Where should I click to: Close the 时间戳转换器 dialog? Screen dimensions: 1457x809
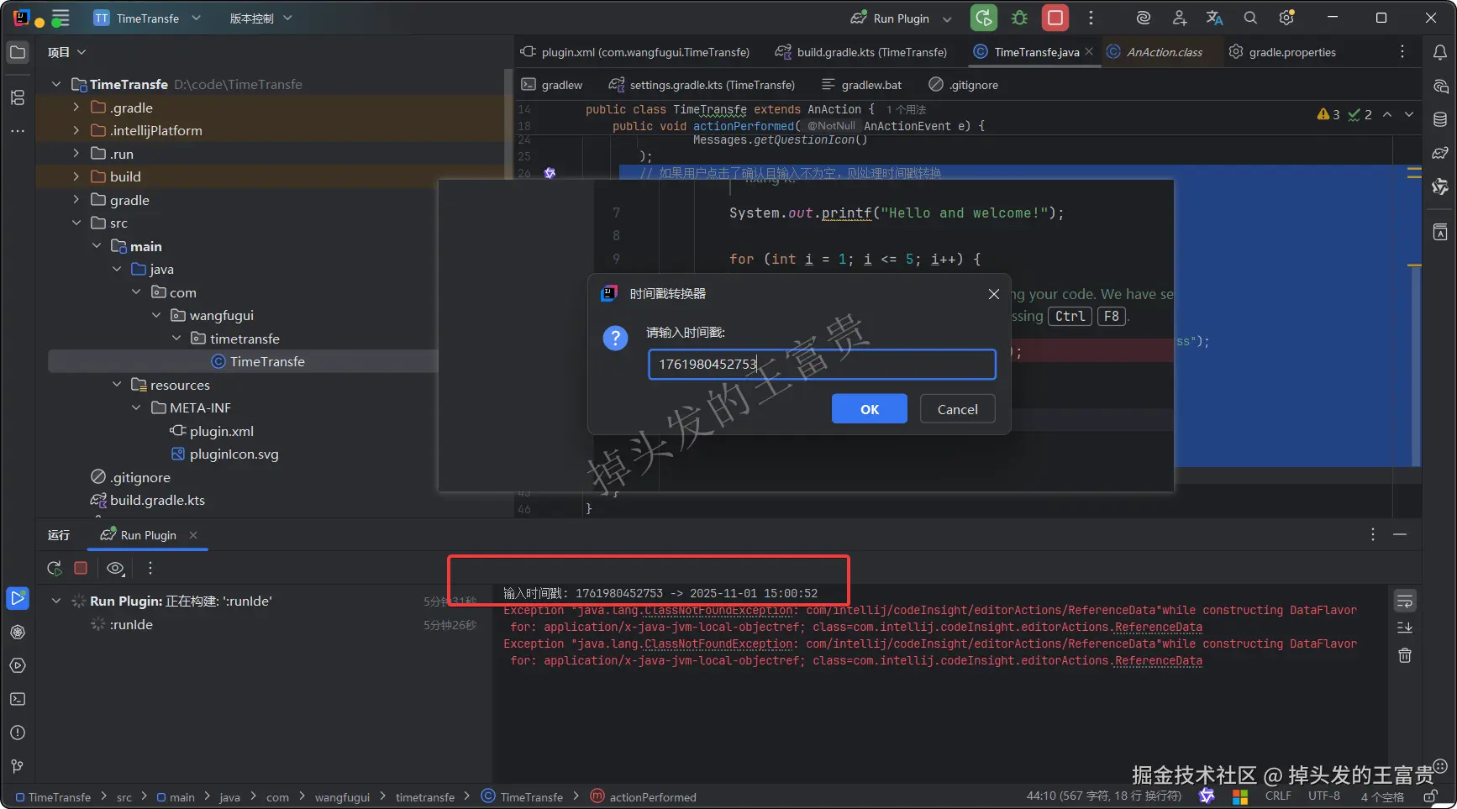click(x=994, y=294)
